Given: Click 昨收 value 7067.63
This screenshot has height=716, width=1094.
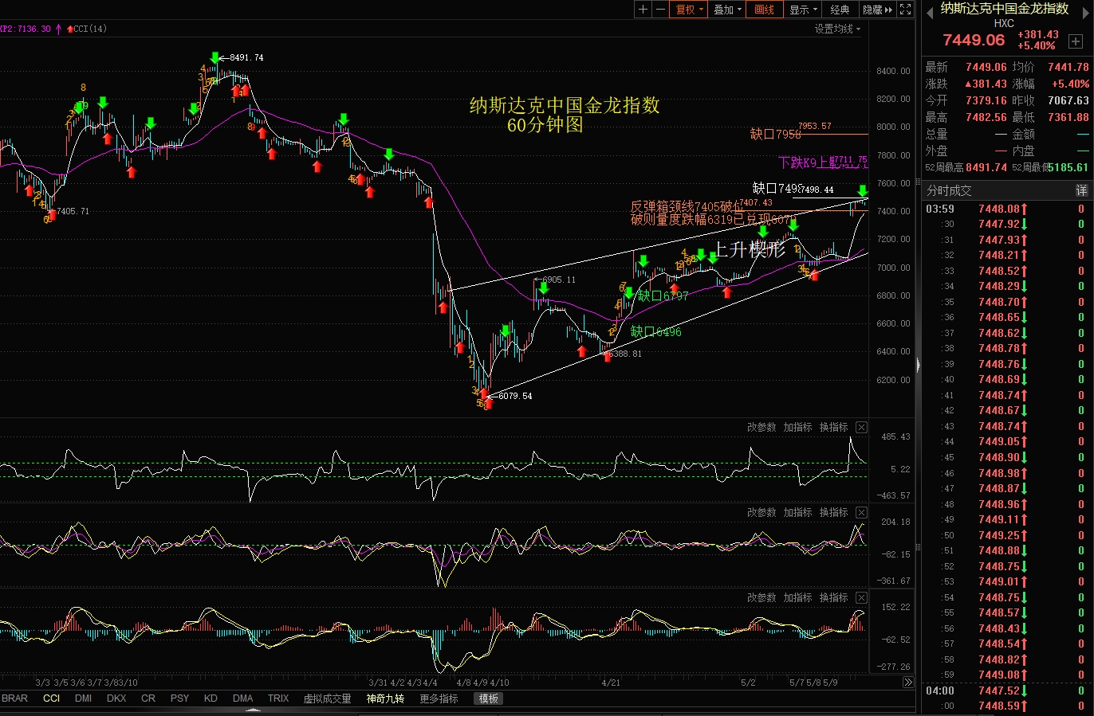Looking at the screenshot, I should coord(1068,100).
